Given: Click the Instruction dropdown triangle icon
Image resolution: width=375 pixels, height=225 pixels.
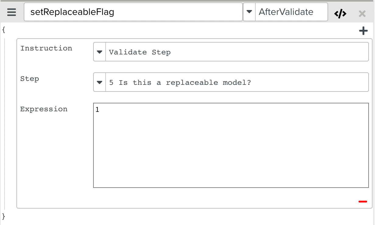Looking at the screenshot, I should 100,51.
